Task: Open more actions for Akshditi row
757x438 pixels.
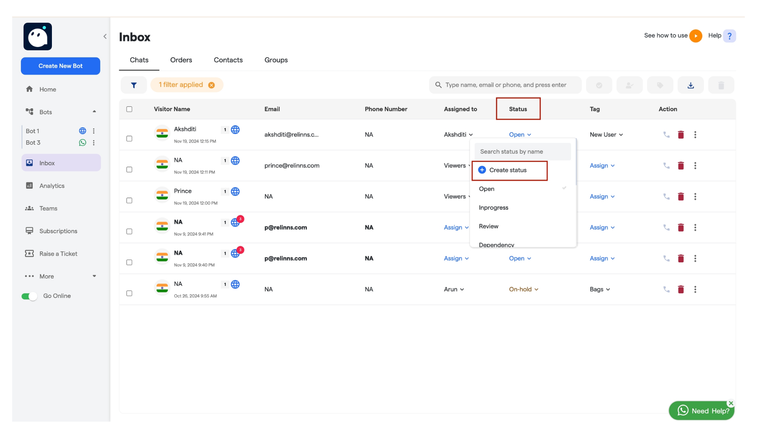Action: click(x=695, y=135)
